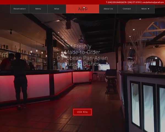Click the 'Fusion Dishes' hero text line
Viewport: 165px width, 132px height.
(82, 64)
